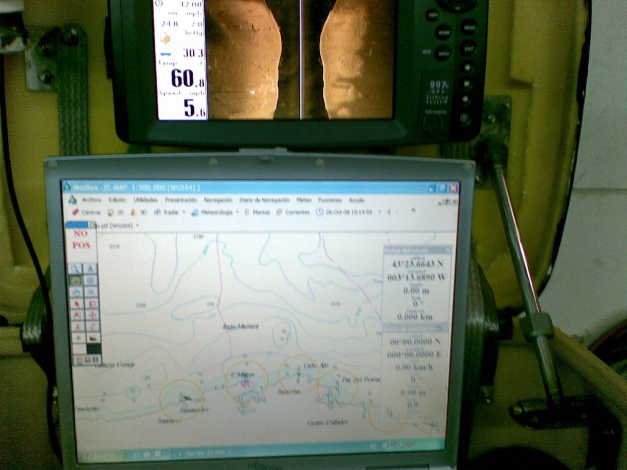The width and height of the screenshot is (627, 470).
Task: Select the red arrow pointer tool
Action: (76, 303)
